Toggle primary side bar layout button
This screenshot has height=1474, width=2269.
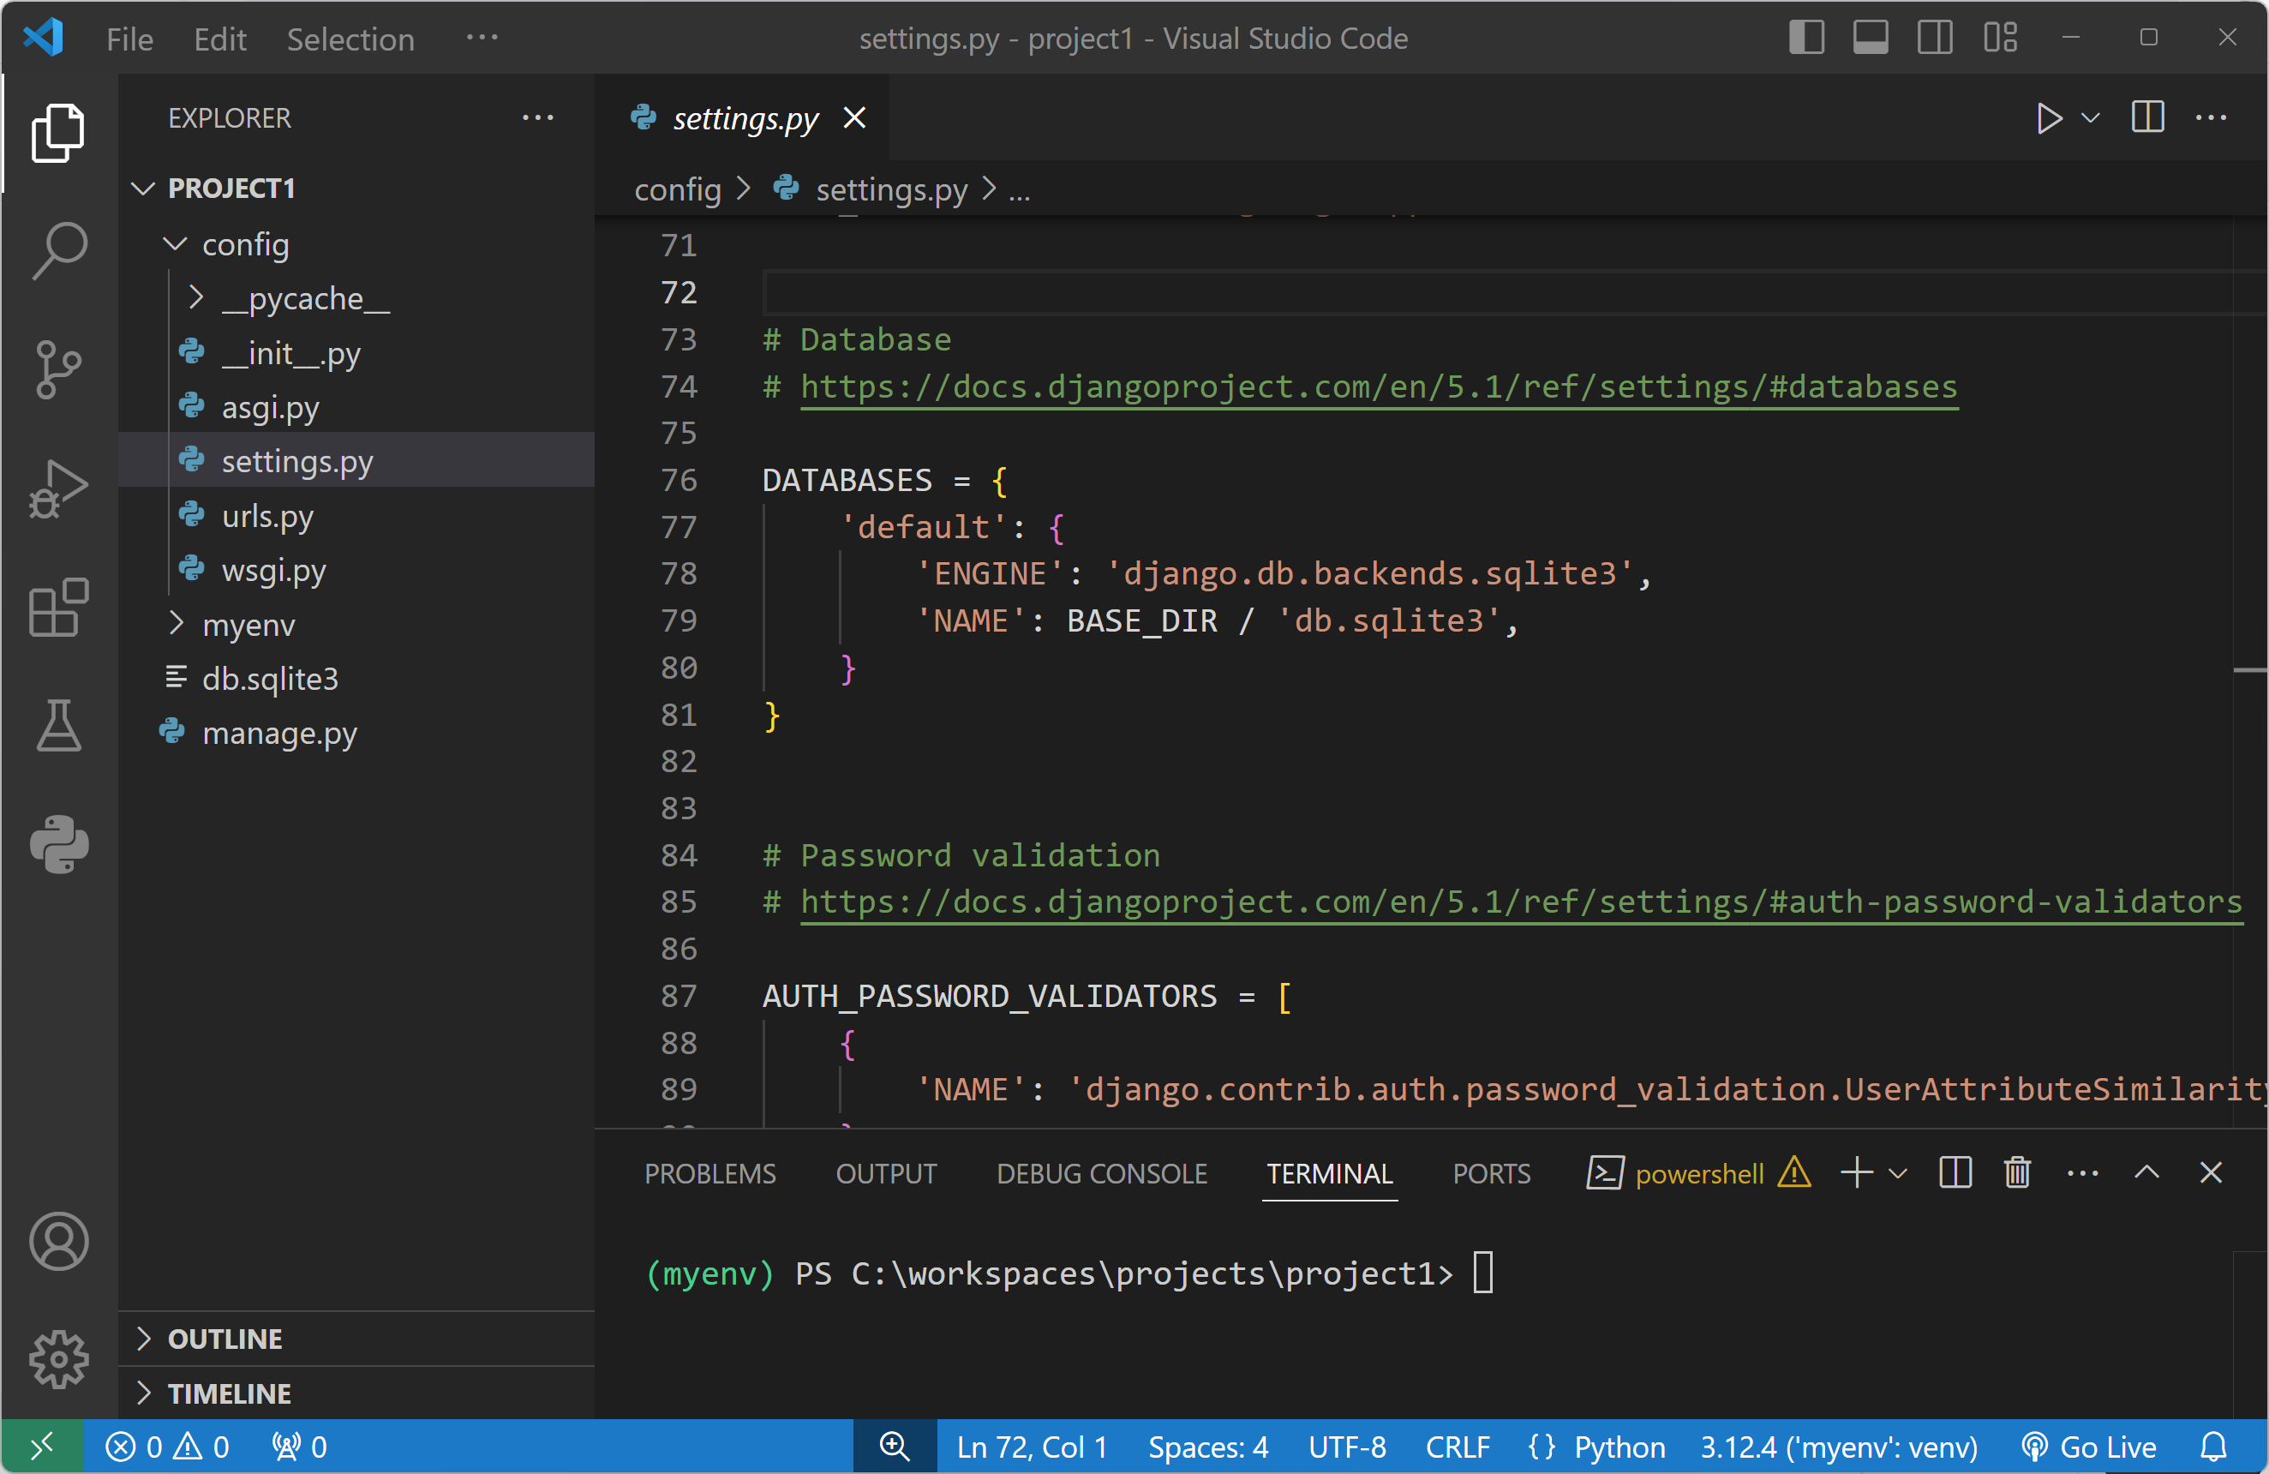1805,39
